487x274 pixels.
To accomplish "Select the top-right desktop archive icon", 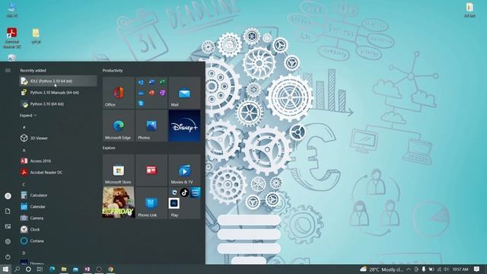I will coord(469,9).
